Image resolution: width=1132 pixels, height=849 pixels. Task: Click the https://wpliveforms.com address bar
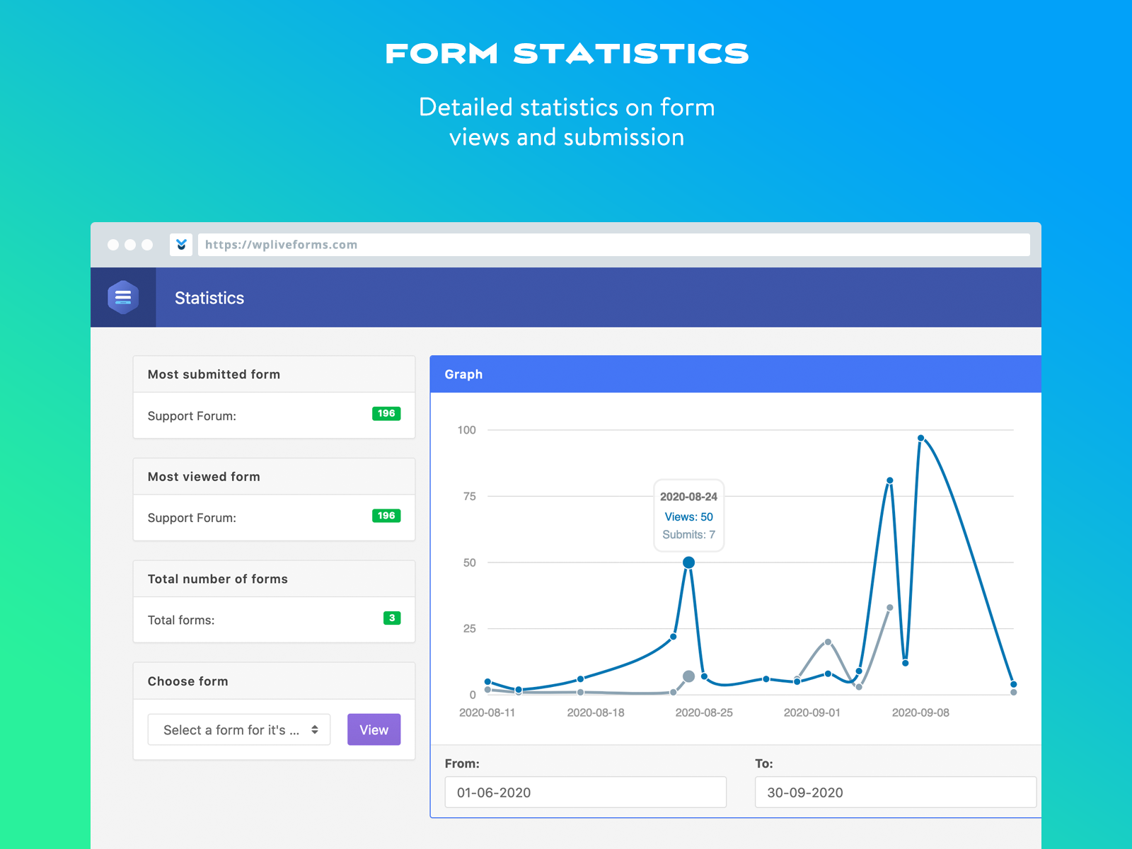coord(613,245)
